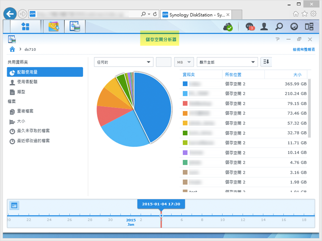Click ds710 breadcrumb
Viewport: 322px width, 241px height.
click(x=30, y=50)
